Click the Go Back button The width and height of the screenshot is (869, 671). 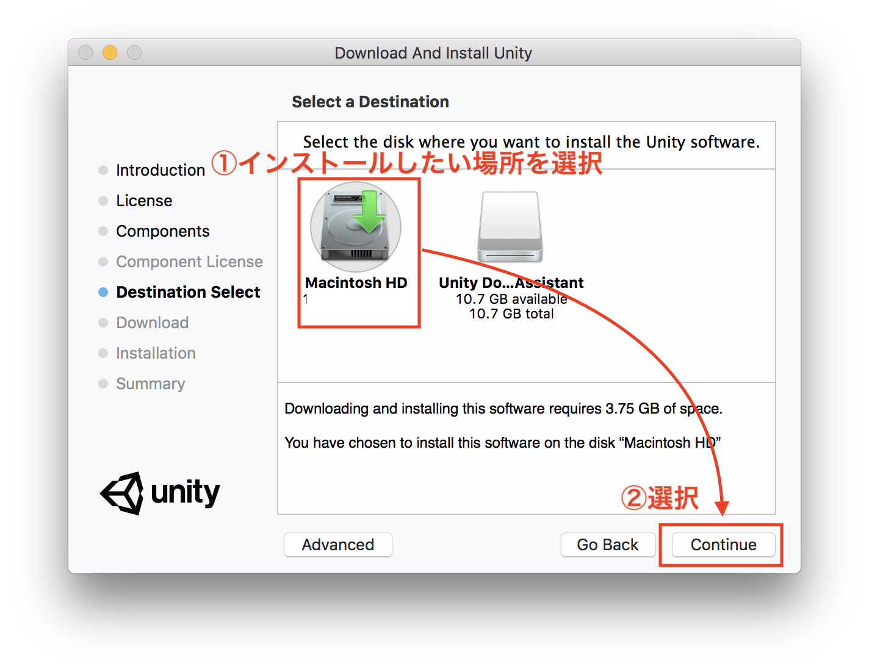608,545
